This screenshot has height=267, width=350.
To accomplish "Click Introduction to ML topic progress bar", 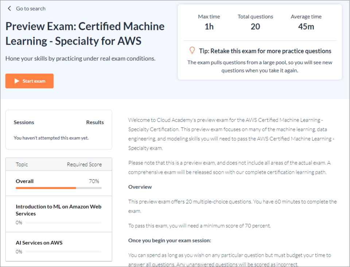I will point(63,223).
